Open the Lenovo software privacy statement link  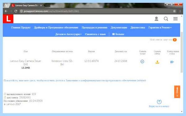(x=75, y=81)
